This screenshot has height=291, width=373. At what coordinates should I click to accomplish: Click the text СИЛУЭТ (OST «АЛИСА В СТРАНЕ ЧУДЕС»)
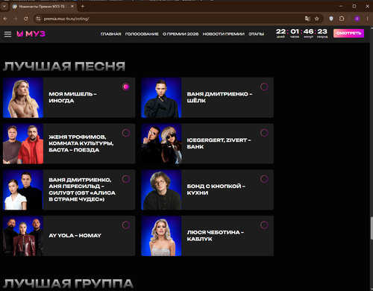click(82, 196)
